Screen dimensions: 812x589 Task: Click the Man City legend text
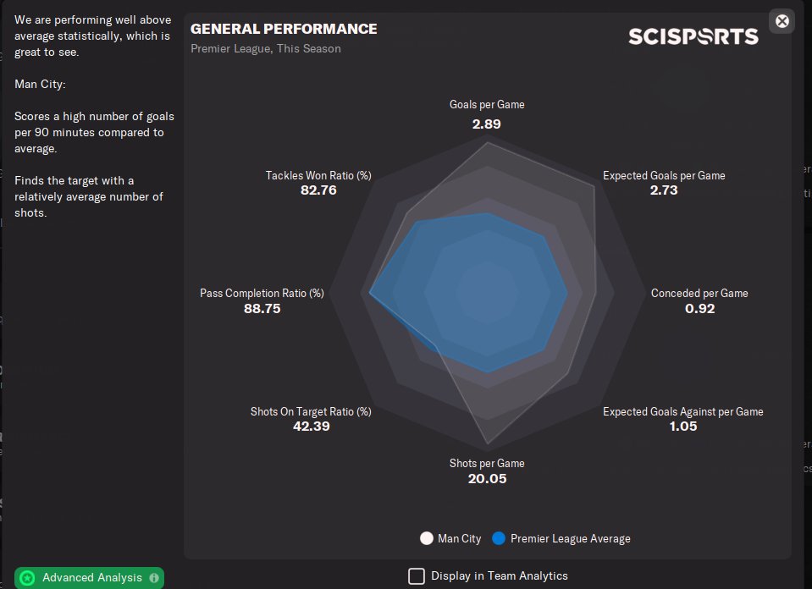click(459, 538)
